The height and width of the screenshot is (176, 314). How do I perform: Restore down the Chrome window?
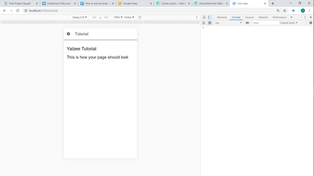(x=300, y=3)
